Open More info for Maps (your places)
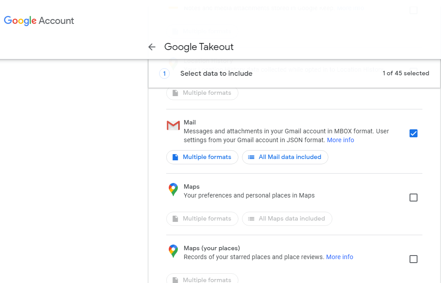 tap(340, 256)
